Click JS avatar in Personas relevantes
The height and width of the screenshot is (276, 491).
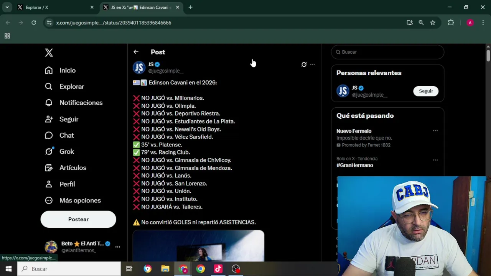[343, 91]
